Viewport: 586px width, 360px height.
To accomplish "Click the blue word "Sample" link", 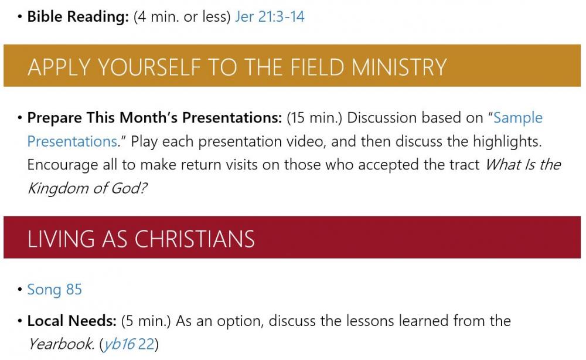I will [518, 118].
